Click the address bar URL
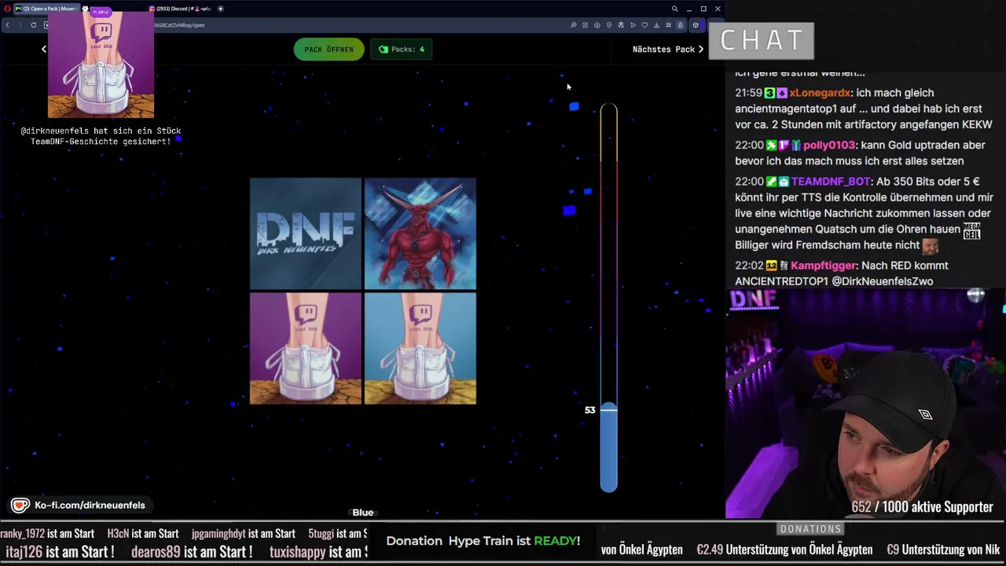Screen dimensions: 1006x566 click(x=178, y=25)
